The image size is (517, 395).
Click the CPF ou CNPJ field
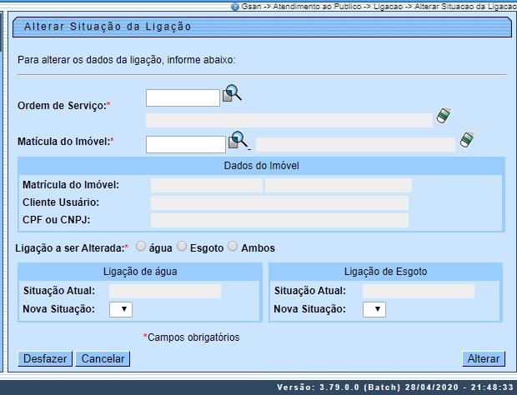click(x=279, y=220)
